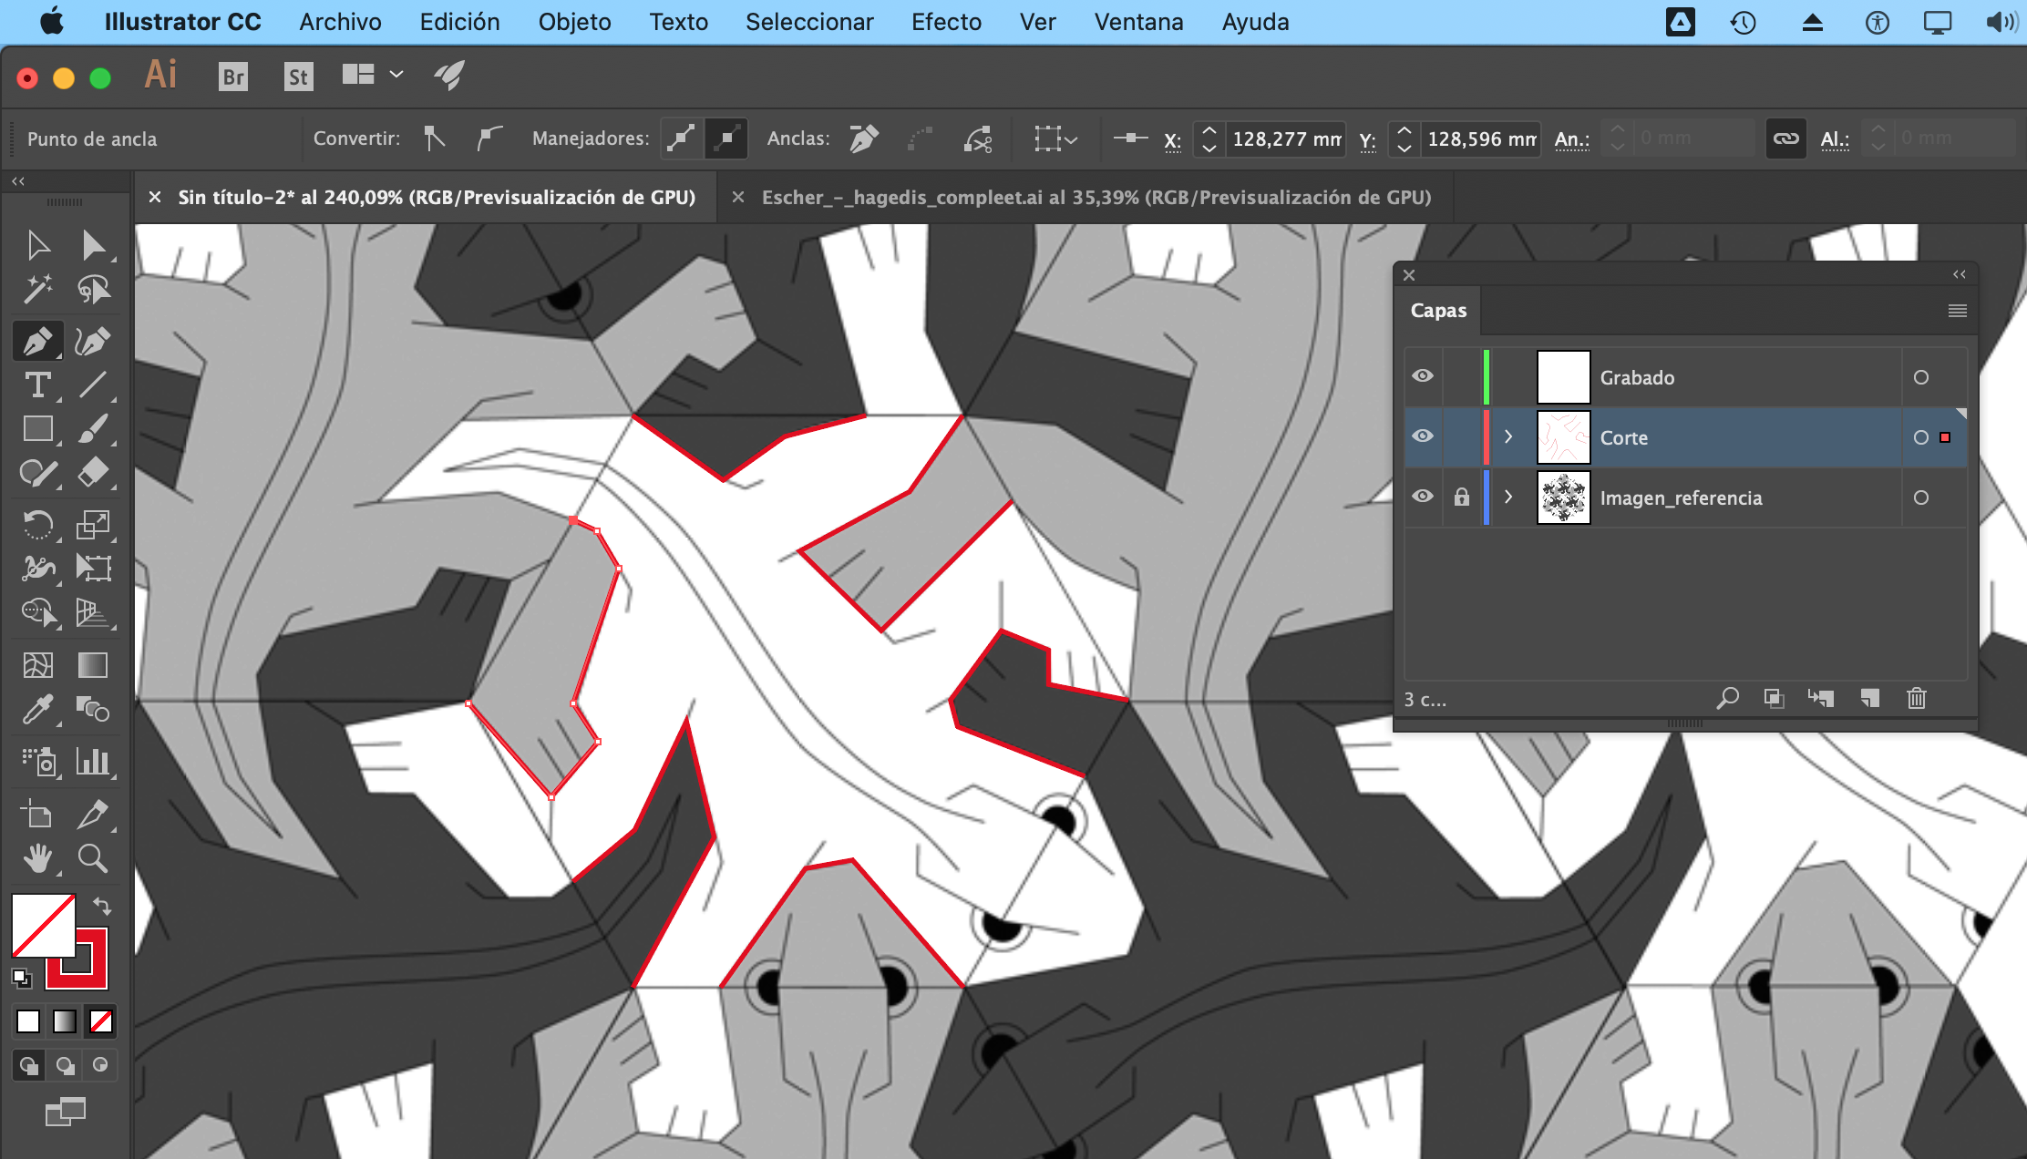Select the Paintbrush tool
This screenshot has width=2027, height=1159.
click(92, 428)
